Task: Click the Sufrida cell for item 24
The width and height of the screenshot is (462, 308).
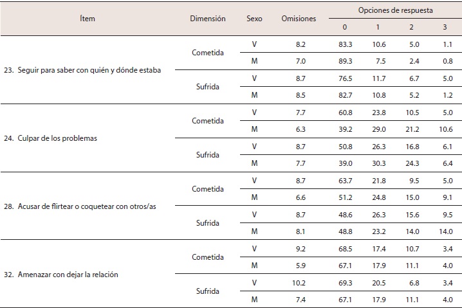Action: 207,155
